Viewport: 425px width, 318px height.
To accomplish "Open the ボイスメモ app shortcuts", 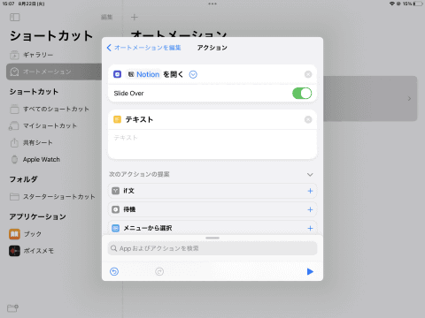I will [54, 251].
